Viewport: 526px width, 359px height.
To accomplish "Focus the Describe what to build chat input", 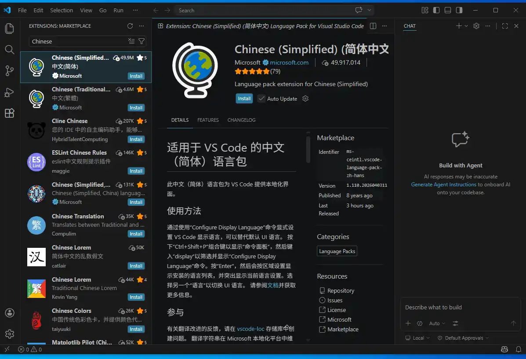I will (460, 307).
